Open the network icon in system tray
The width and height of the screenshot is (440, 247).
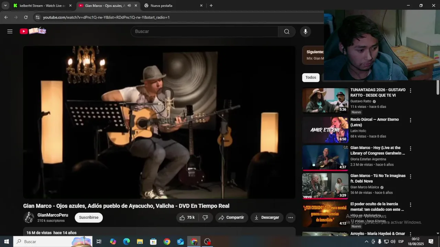pos(386,242)
